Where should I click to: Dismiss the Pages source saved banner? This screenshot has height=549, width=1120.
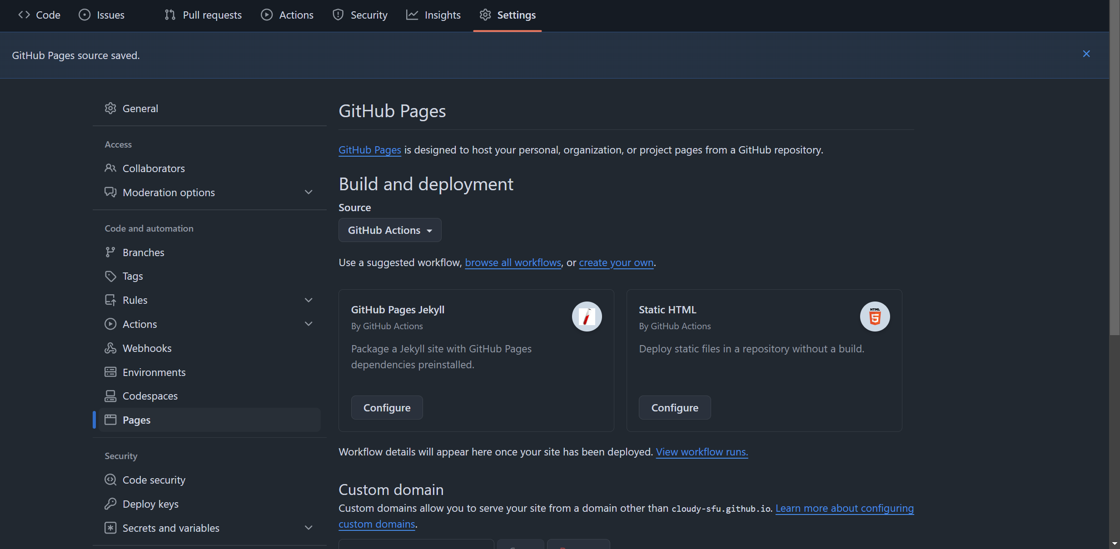pyautogui.click(x=1086, y=54)
